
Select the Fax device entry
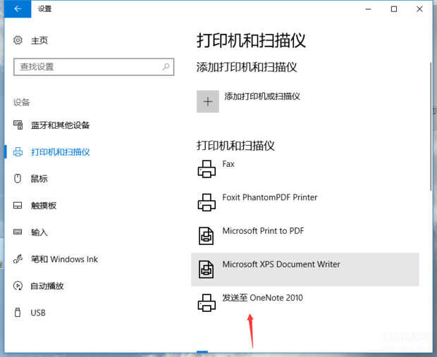coord(305,169)
